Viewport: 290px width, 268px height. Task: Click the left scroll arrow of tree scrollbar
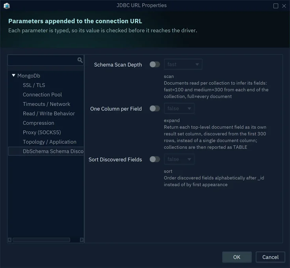pos(9,240)
